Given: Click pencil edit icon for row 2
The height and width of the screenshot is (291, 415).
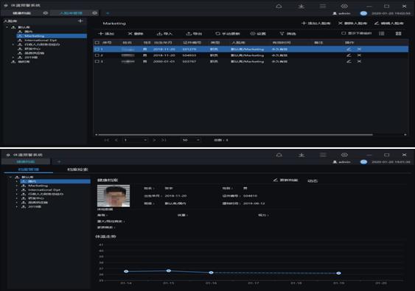Looking at the screenshot, I should click(349, 55).
